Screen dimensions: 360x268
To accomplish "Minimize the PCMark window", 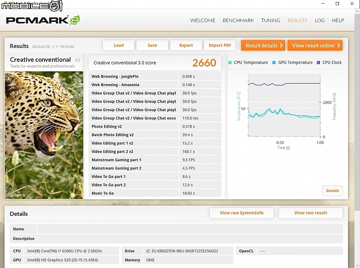I will (x=323, y=3).
